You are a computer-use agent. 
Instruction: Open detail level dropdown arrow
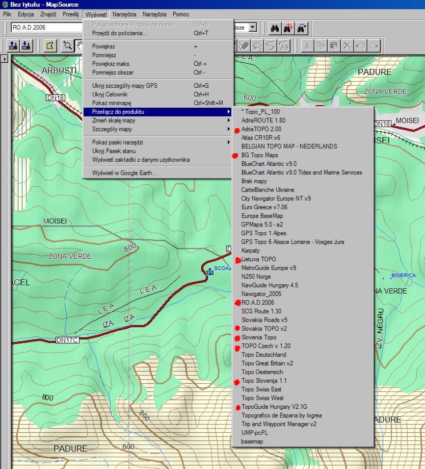(x=253, y=28)
